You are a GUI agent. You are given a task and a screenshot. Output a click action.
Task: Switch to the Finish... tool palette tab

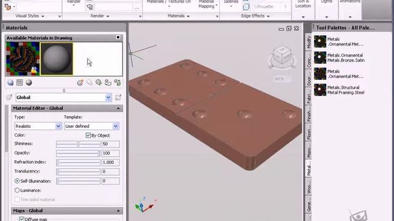tap(308, 114)
